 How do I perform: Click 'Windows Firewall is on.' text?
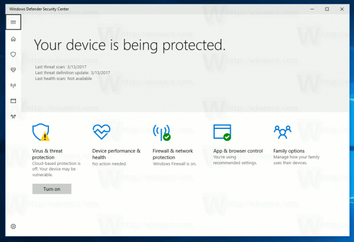pos(175,164)
